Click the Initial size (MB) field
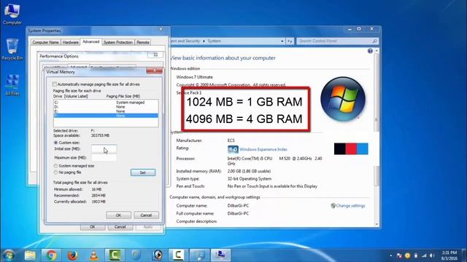This screenshot has height=262, width=467. tap(104, 148)
